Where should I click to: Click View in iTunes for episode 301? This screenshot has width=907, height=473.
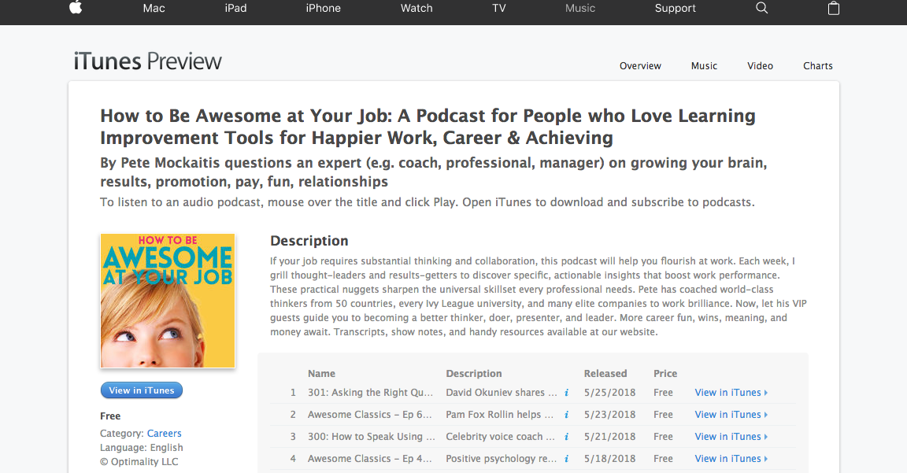tap(730, 393)
